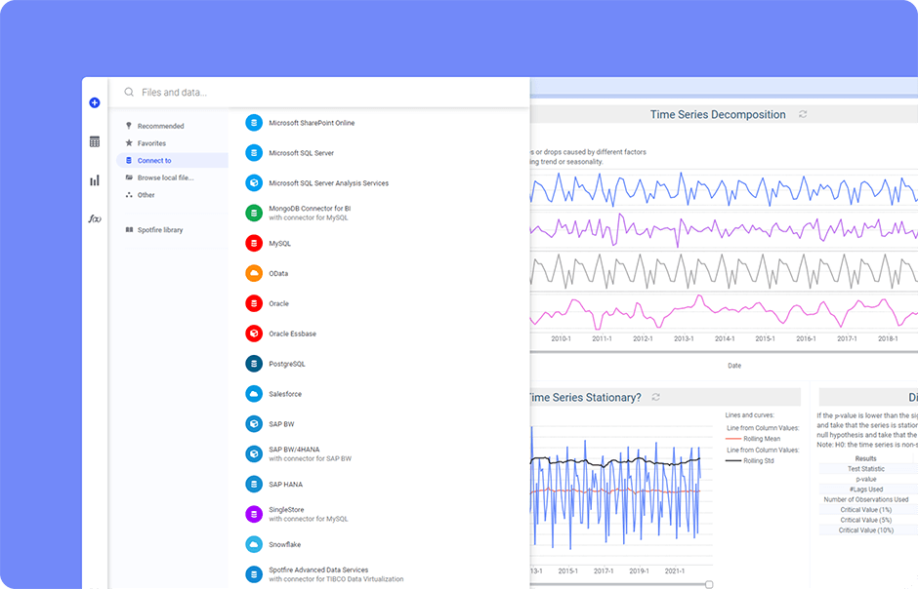
Task: Open Spotfire library
Action: (x=160, y=230)
